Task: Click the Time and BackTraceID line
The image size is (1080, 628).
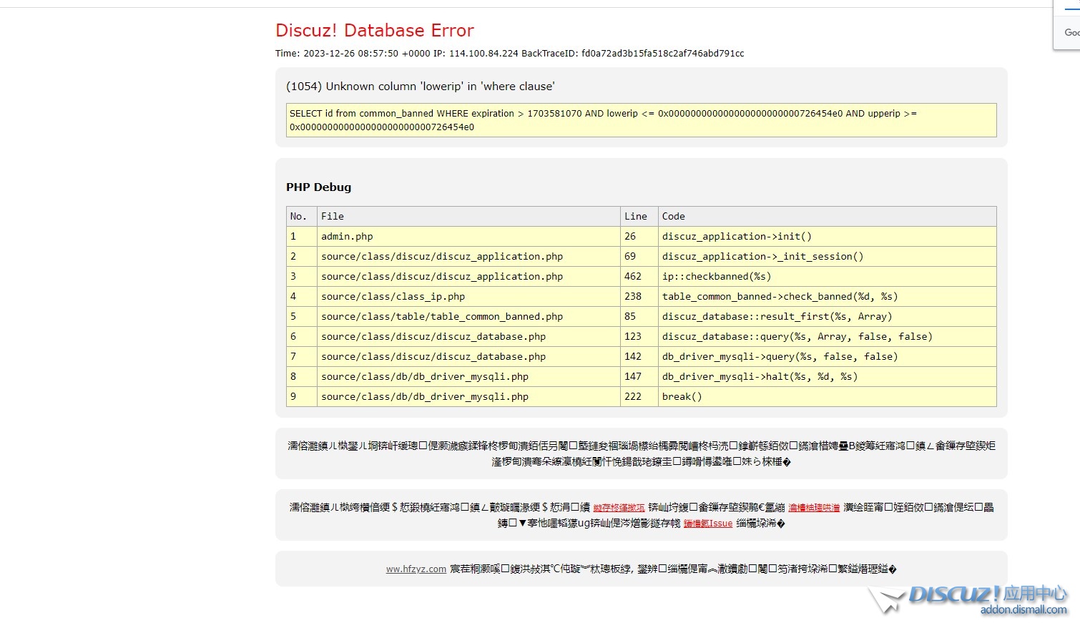Action: pos(509,54)
